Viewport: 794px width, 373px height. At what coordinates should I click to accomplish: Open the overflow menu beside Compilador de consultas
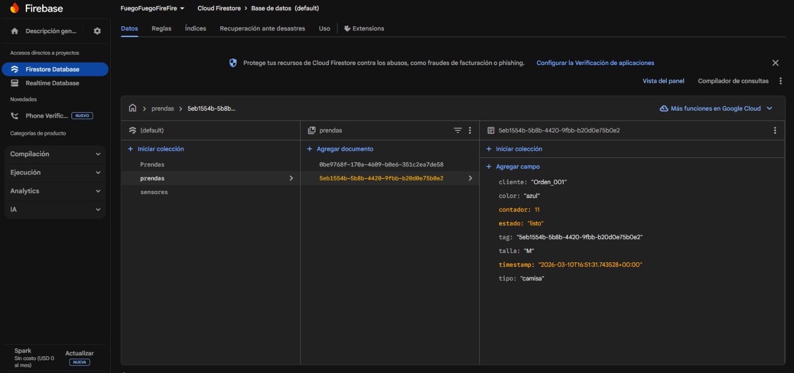coord(781,81)
